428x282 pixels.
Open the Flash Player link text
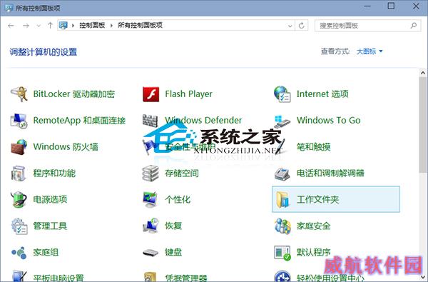pos(188,94)
